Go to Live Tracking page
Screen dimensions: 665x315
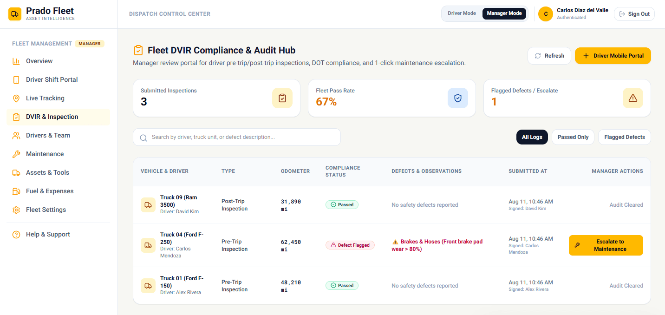pyautogui.click(x=59, y=98)
